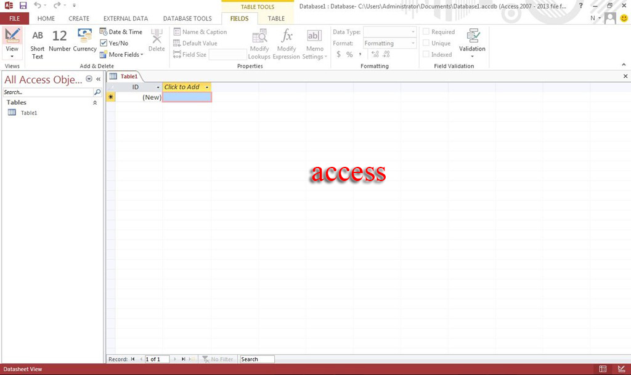Viewport: 631px width, 375px height.
Task: Open the Format combo box
Action: [x=389, y=43]
